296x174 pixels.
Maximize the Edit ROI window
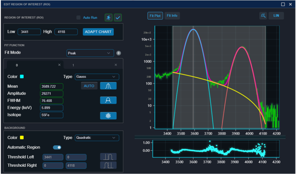pyautogui.click(x=283, y=4)
